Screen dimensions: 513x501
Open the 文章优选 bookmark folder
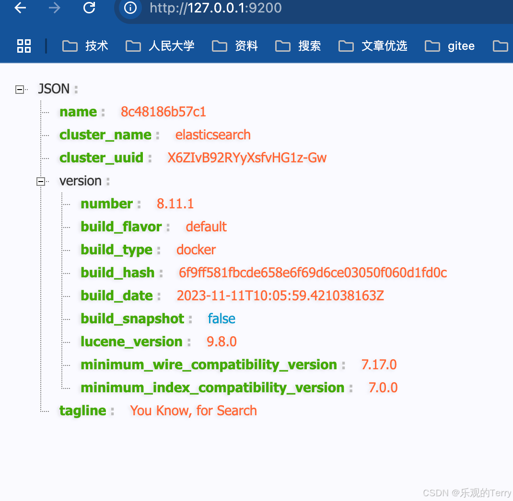[373, 46]
